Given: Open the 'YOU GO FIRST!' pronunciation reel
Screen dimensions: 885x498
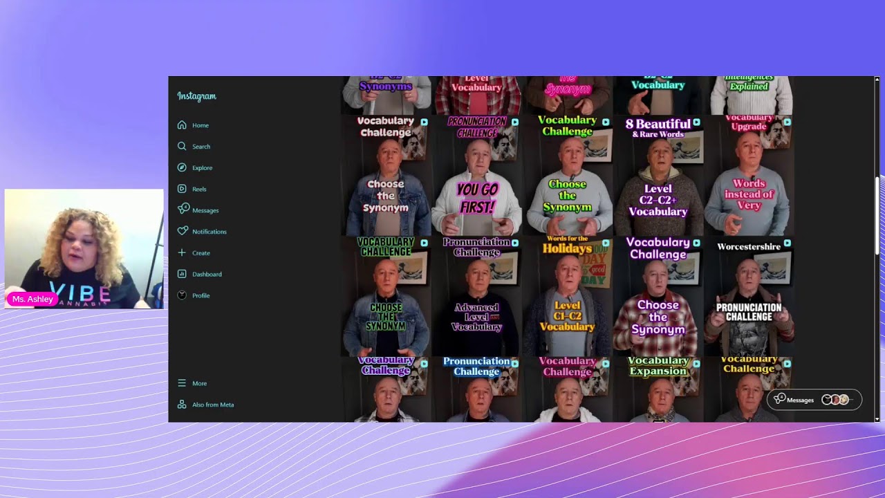Looking at the screenshot, I should 476,176.
